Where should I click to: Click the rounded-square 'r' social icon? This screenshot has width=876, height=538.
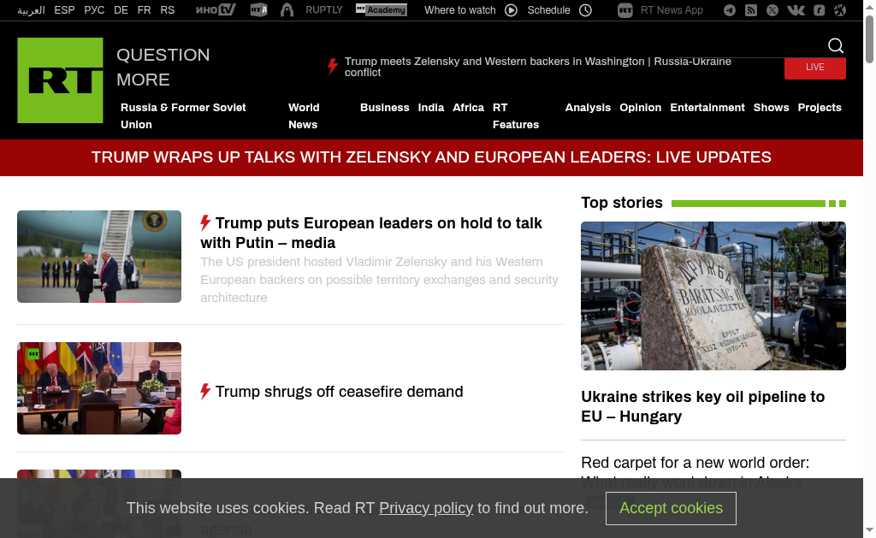coord(820,10)
